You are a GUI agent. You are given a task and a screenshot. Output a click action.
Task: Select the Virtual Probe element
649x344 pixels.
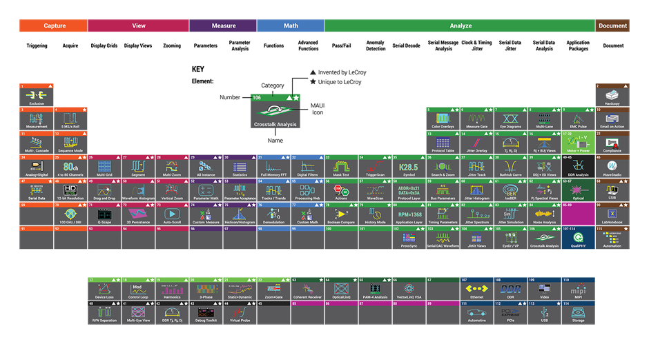click(240, 312)
